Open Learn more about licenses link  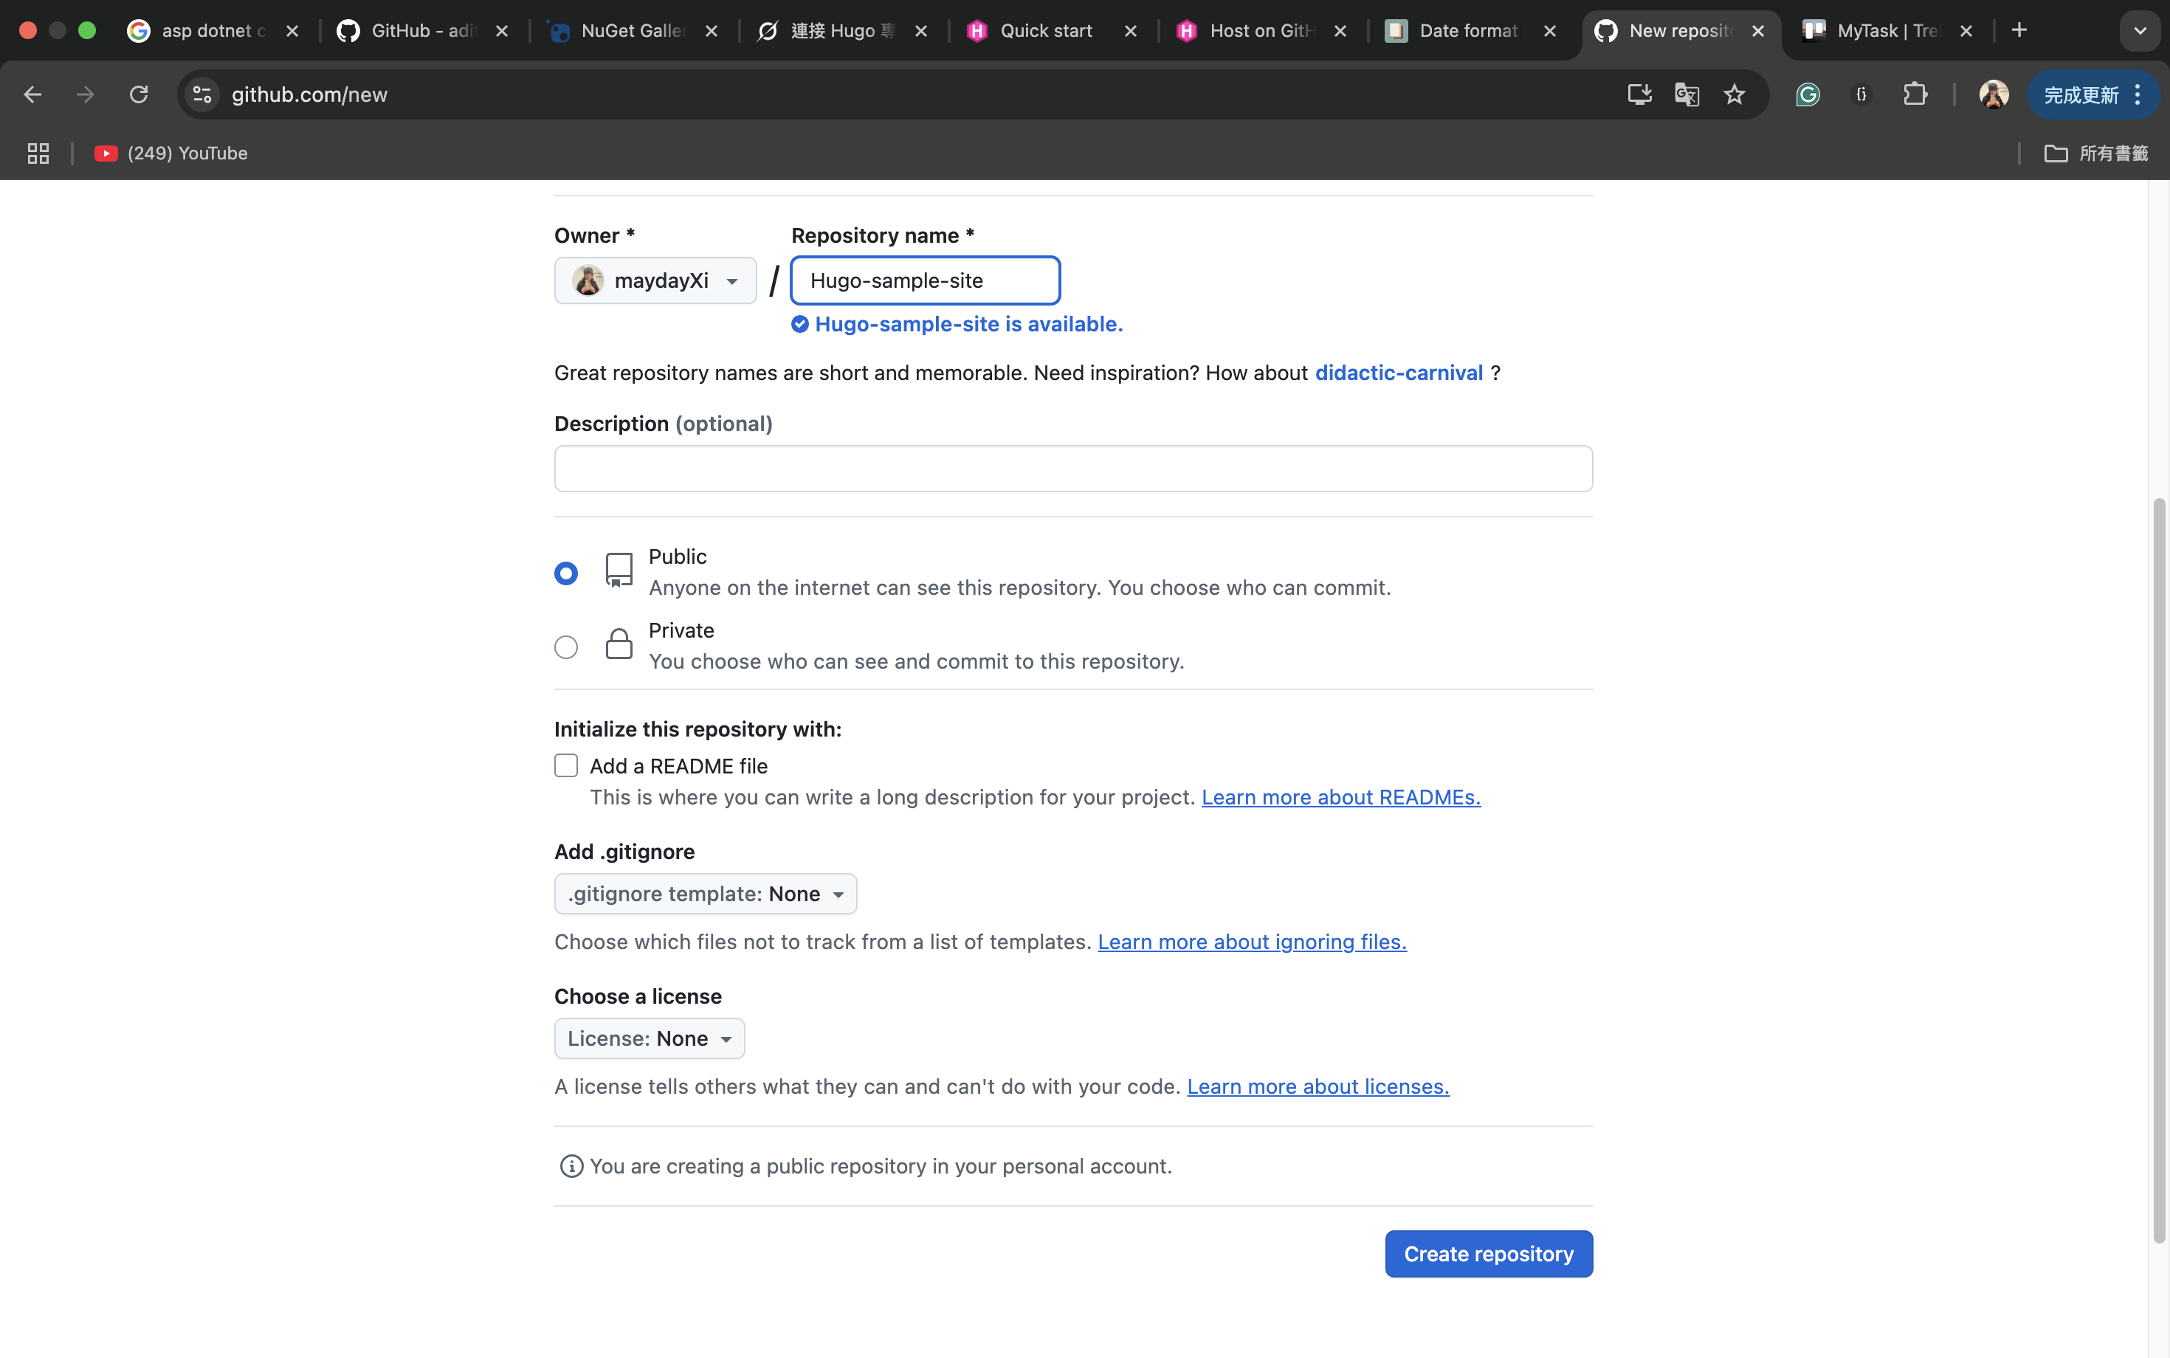pos(1317,1086)
